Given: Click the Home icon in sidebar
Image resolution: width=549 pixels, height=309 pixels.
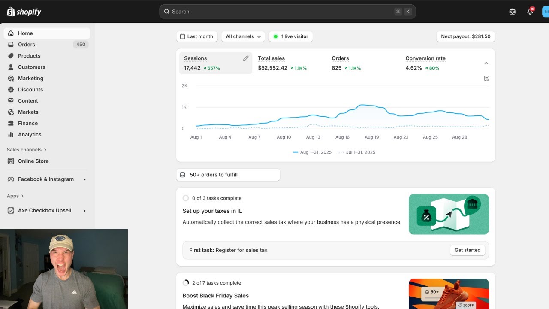Looking at the screenshot, I should point(11,33).
